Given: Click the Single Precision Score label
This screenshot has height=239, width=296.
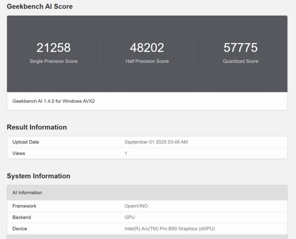Looking at the screenshot, I should (x=53, y=61).
